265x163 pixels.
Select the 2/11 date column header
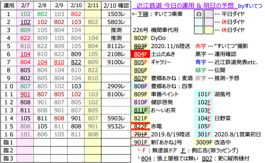(93, 5)
